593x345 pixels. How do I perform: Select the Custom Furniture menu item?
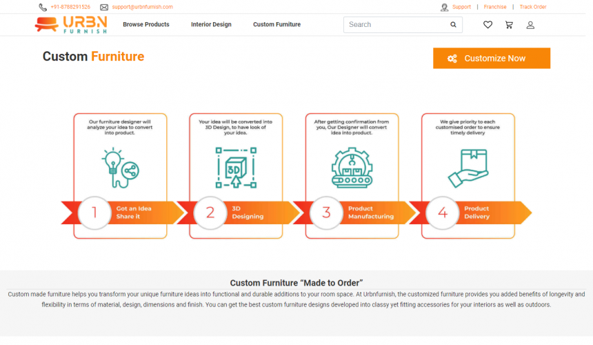tap(277, 25)
